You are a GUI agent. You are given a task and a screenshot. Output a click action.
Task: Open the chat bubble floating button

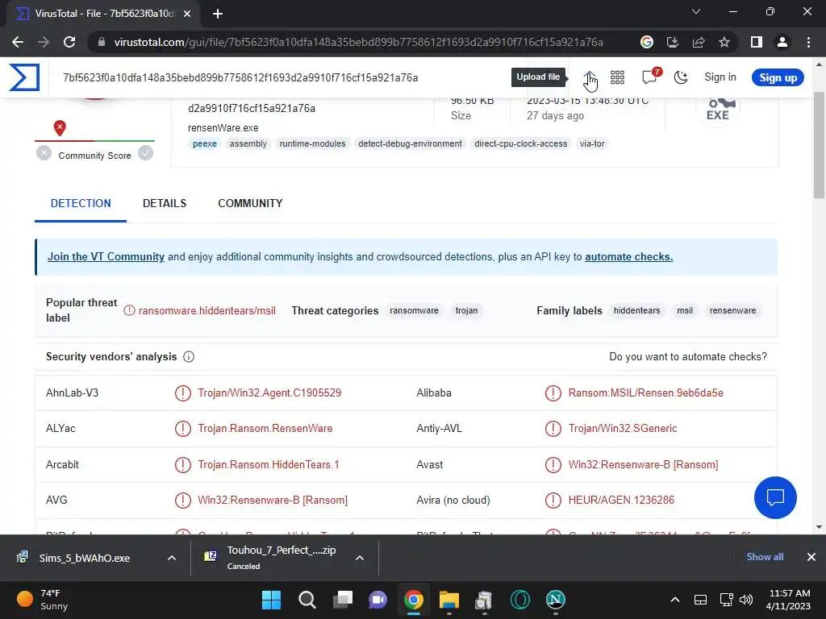[x=775, y=497]
